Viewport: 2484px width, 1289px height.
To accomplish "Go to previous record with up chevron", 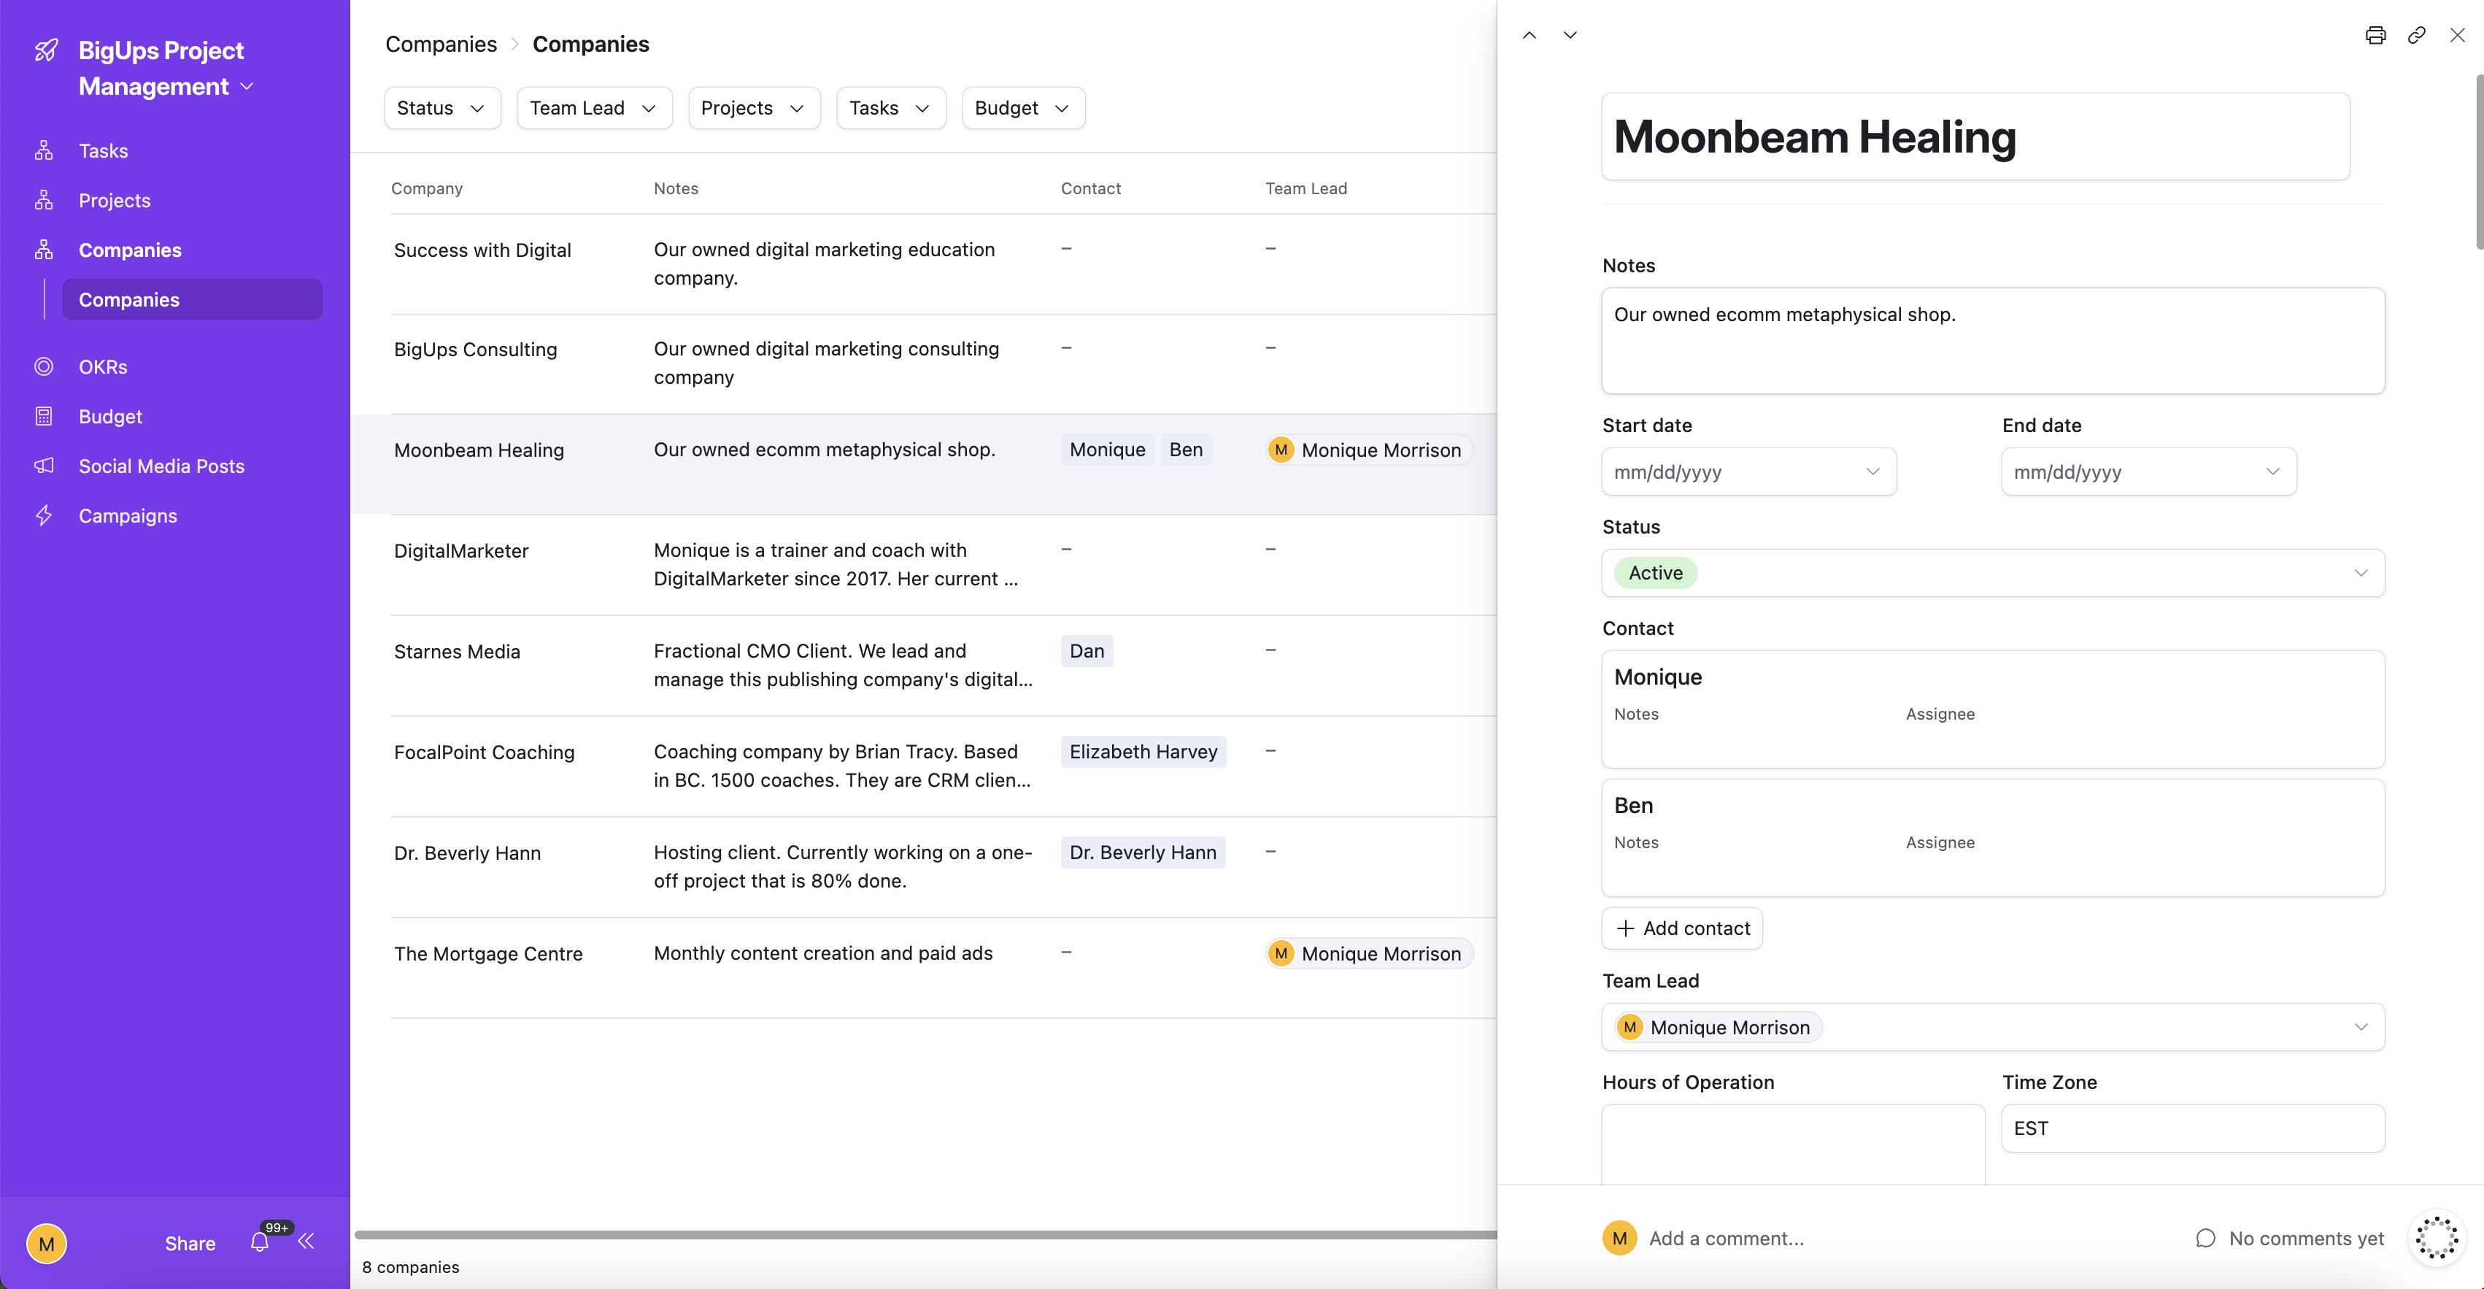I will [1530, 35].
